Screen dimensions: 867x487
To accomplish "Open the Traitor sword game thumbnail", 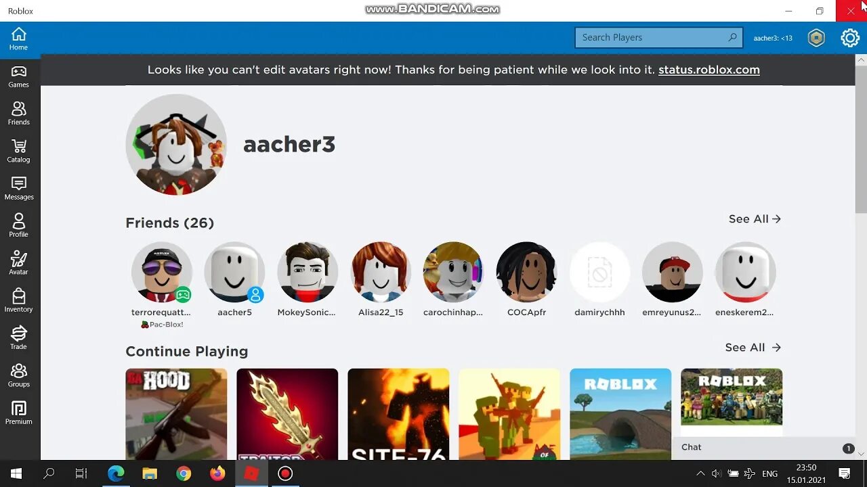I will click(x=287, y=414).
